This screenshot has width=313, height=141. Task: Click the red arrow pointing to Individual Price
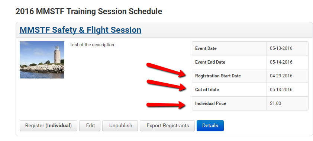click(x=167, y=105)
